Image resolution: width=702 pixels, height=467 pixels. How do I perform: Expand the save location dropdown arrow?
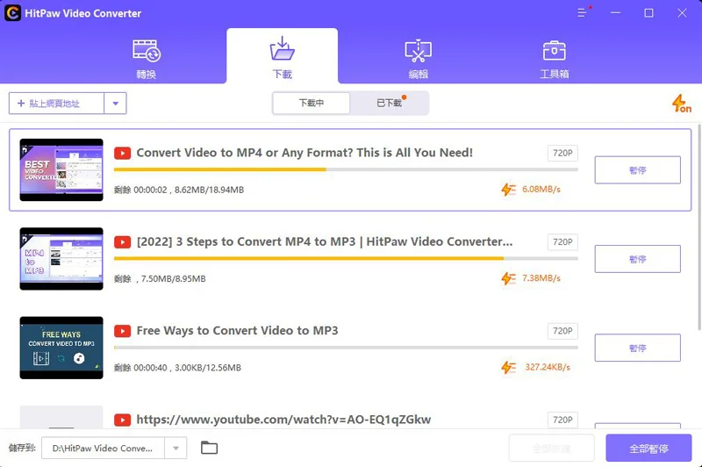(176, 449)
